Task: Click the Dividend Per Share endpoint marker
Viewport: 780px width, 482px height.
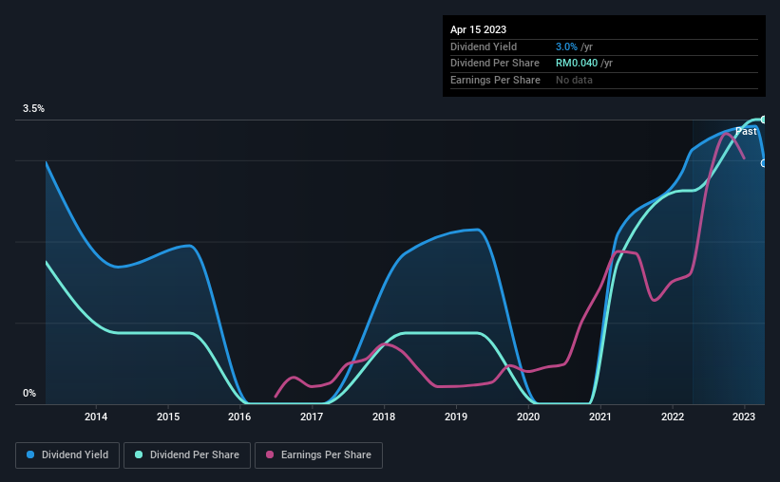Action: coord(764,120)
